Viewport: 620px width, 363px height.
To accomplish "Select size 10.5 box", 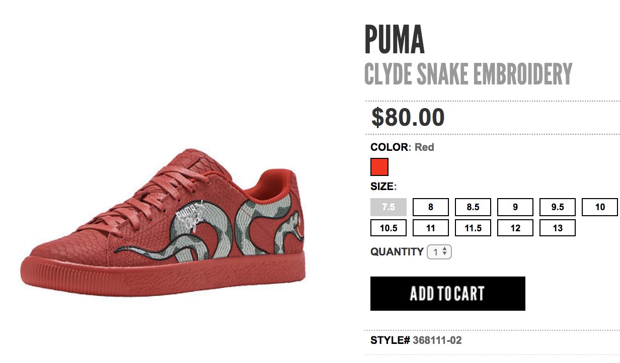I will point(389,228).
